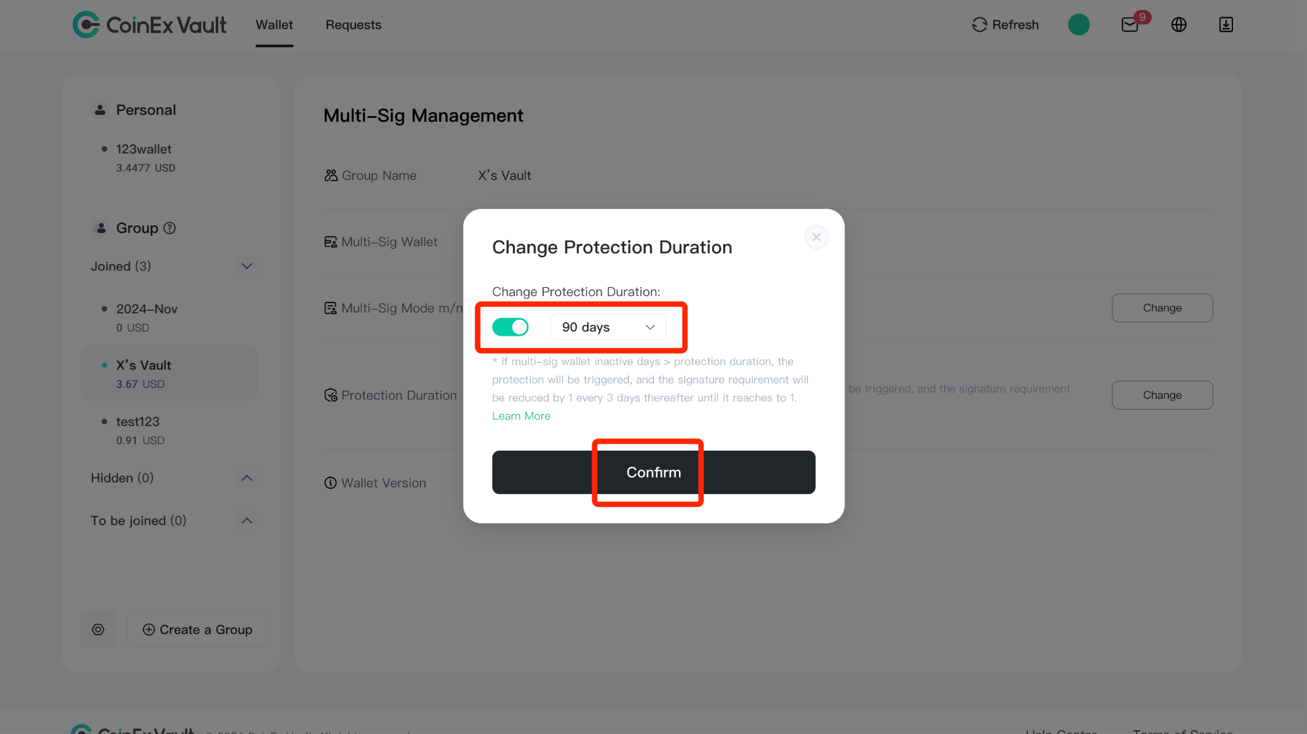Viewport: 1307px width, 734px height.
Task: Expand the To be joined (0) section
Action: coord(247,521)
